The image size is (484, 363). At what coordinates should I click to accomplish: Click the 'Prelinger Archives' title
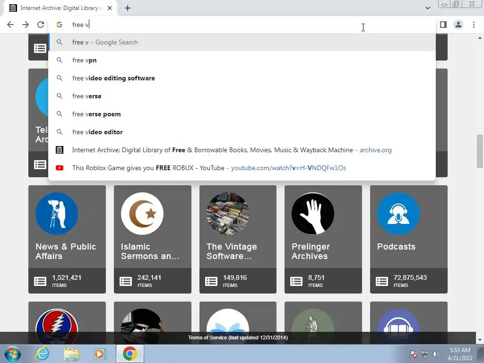311,251
